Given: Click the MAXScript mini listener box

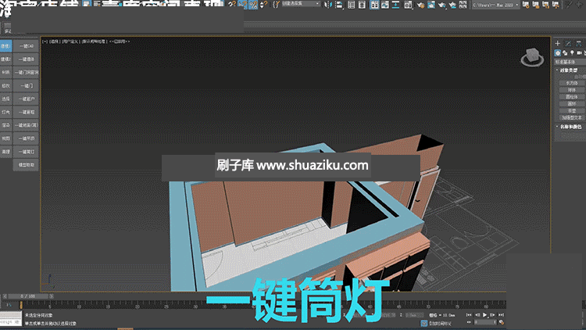Looking at the screenshot, I should (11, 319).
